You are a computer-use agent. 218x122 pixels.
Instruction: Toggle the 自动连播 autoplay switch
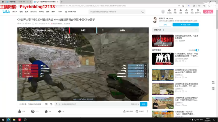[x=197, y=50]
